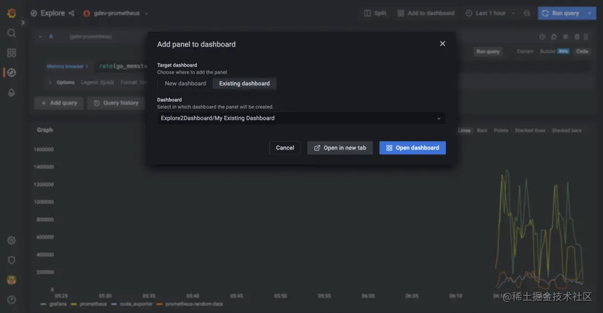Screen dimensions: 603x313
Task: Select the New dashboard option
Action: 185,84
